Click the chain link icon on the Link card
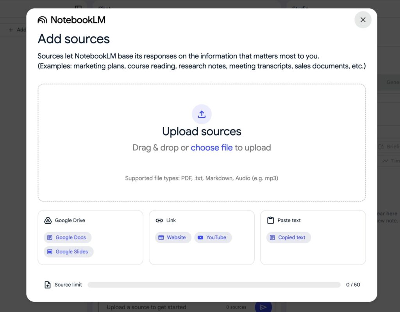 pyautogui.click(x=159, y=220)
